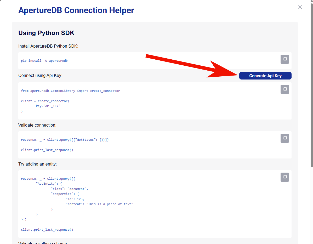
Task: Copy the AddEntity code snippet
Action: coord(285,177)
